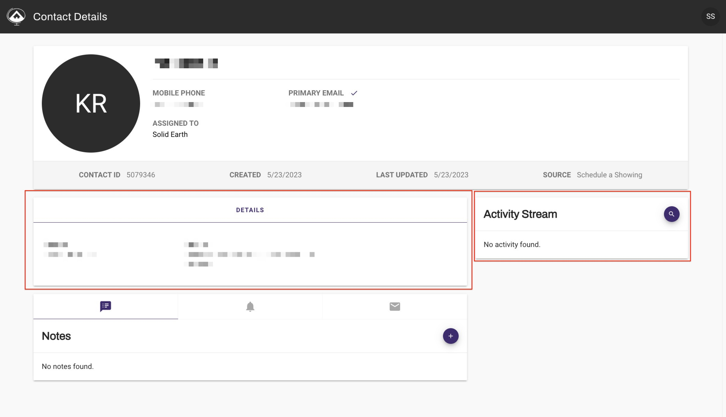Click the home logo in header
The height and width of the screenshot is (417, 726).
click(16, 16)
